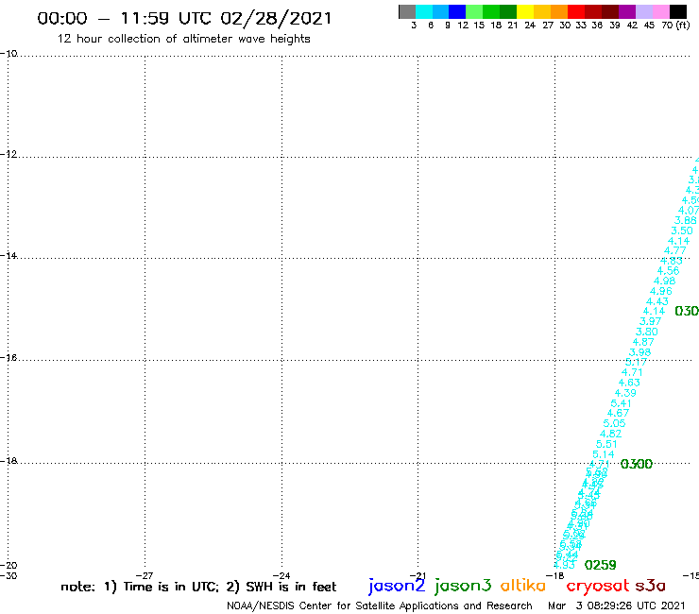
Task: Click the cyan swatch in the wave height legend
Action: pos(424,12)
